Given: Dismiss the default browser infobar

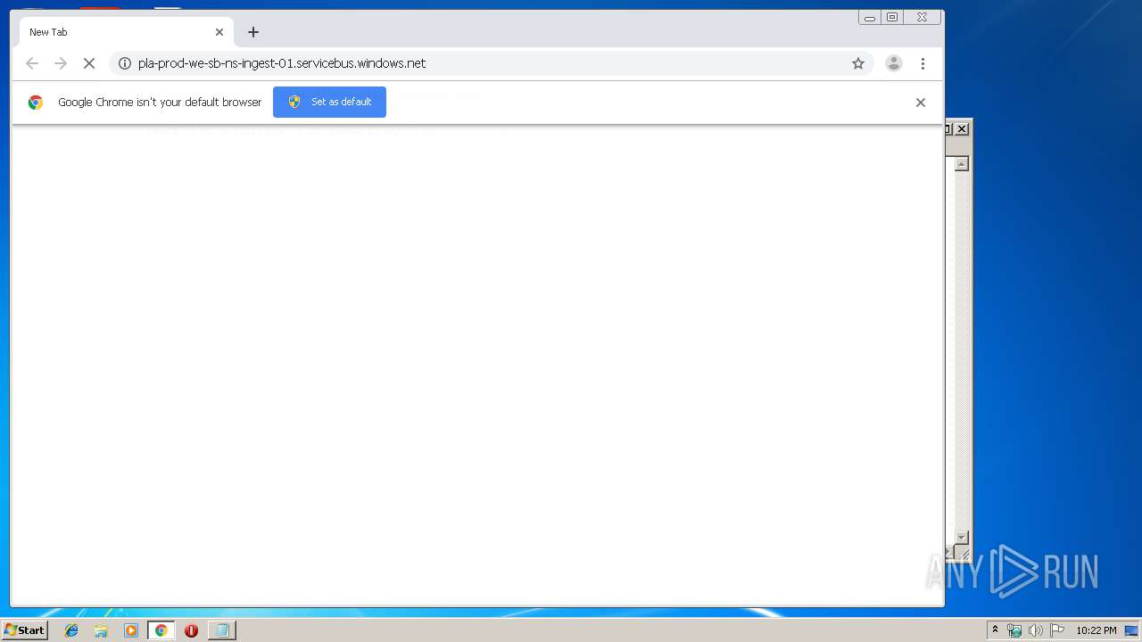Looking at the screenshot, I should tap(921, 103).
